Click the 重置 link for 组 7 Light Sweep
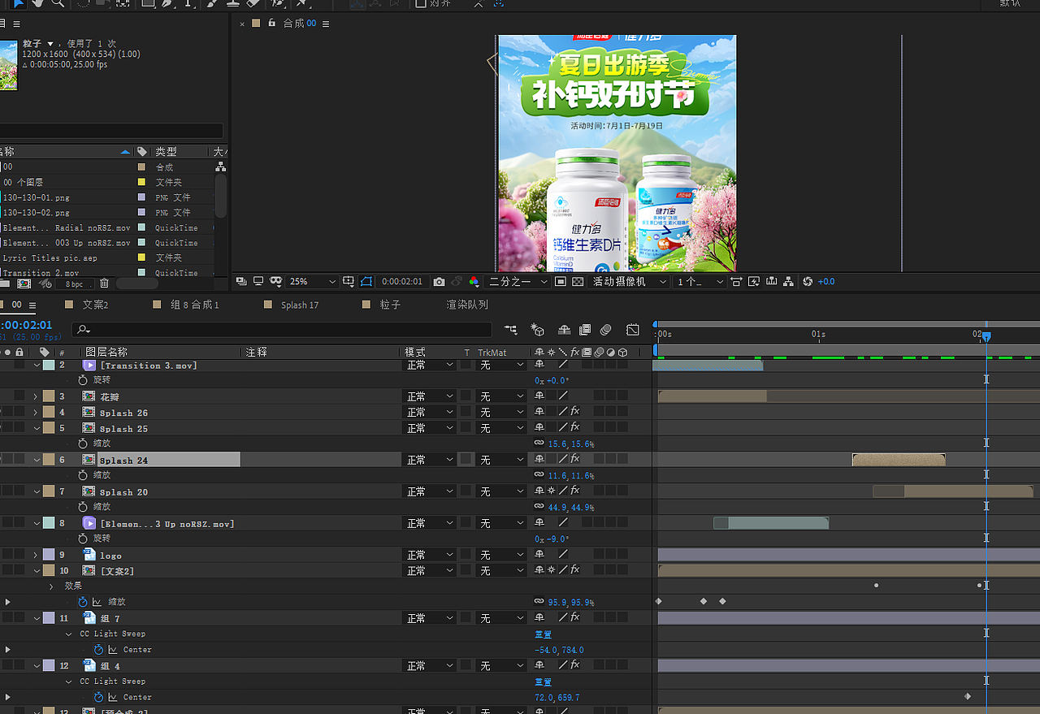Screen dimensions: 1040x714 pos(543,634)
